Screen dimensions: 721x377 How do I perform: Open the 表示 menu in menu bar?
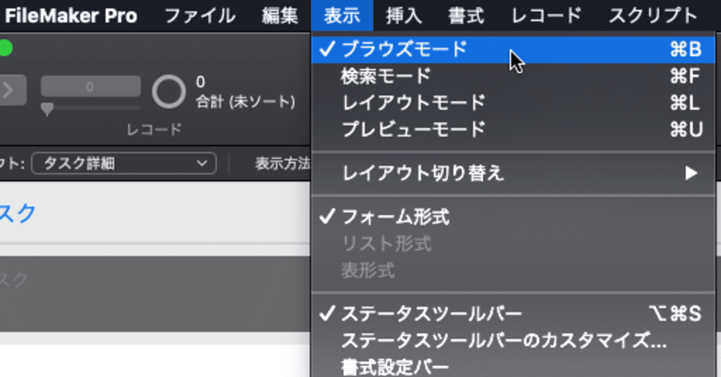[x=342, y=16]
